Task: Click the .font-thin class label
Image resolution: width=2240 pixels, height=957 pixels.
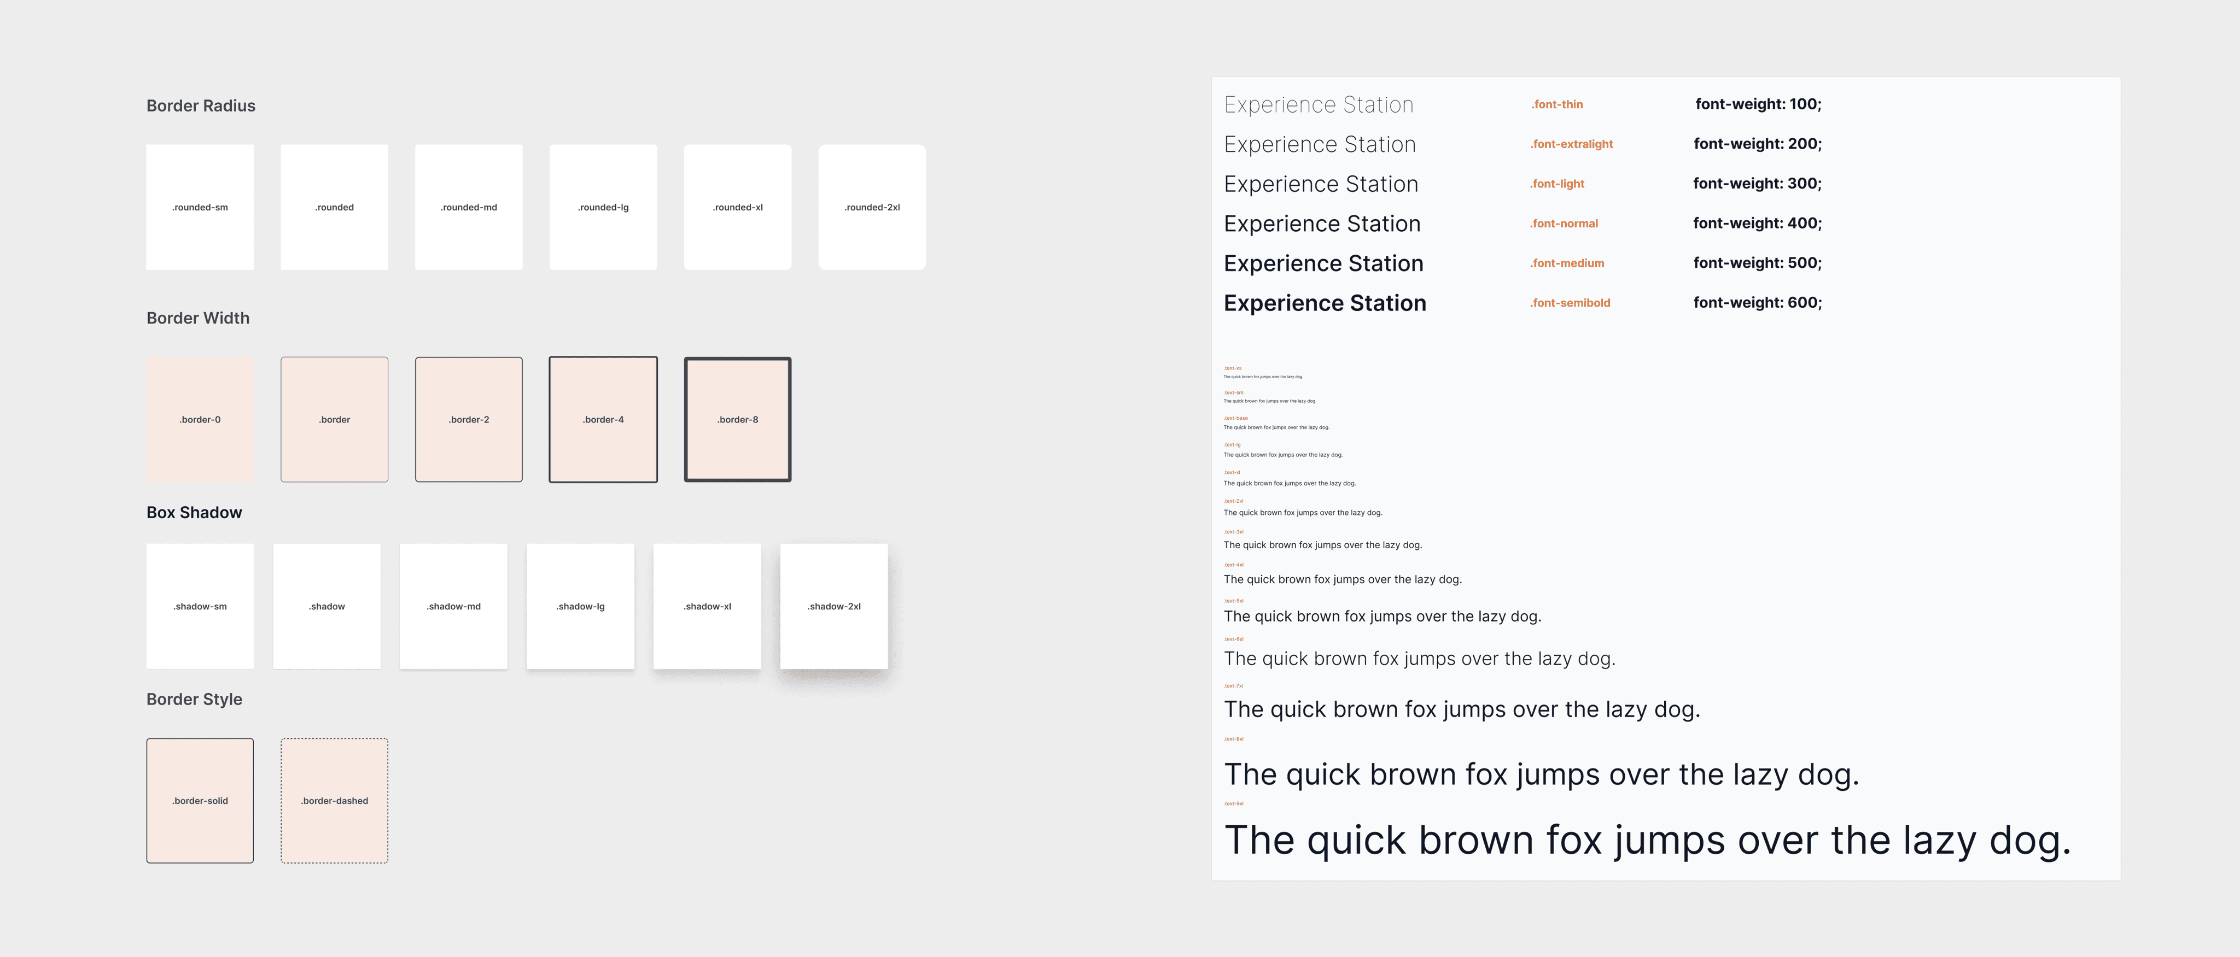Action: tap(1556, 104)
